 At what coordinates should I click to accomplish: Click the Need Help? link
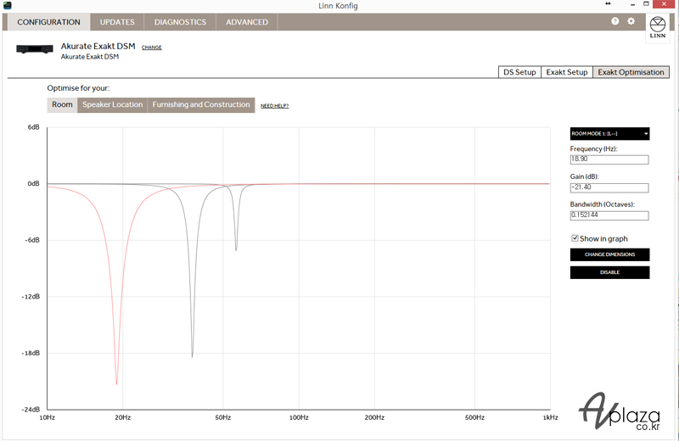point(274,106)
